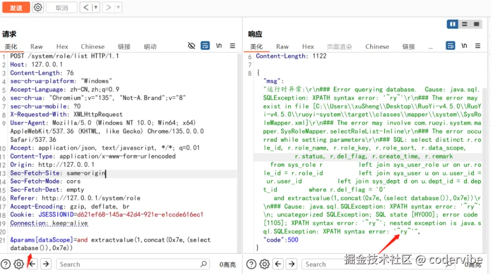This screenshot has width=491, height=274.
Task: Click next match arrow in request search
Action: pos(46,264)
